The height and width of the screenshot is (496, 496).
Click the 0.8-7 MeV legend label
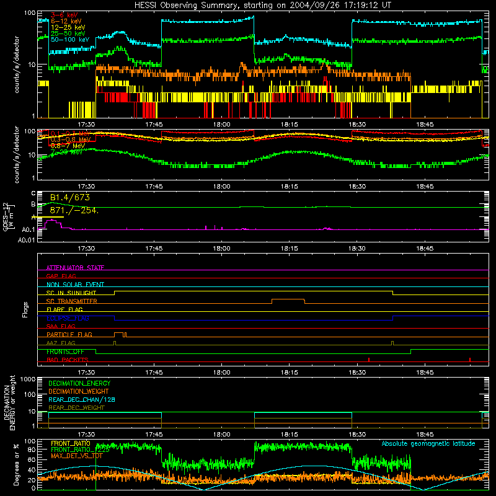click(x=68, y=146)
